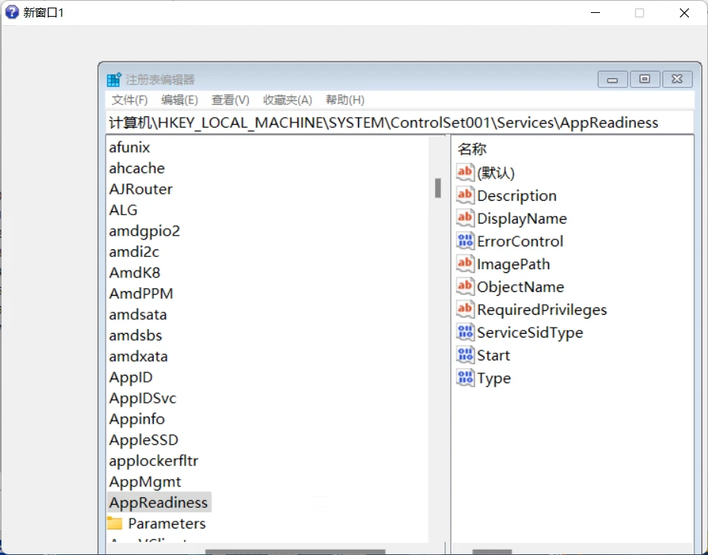Viewport: 708px width, 555px height.
Task: Click the binary icon beside ErrorControl
Action: 465,241
